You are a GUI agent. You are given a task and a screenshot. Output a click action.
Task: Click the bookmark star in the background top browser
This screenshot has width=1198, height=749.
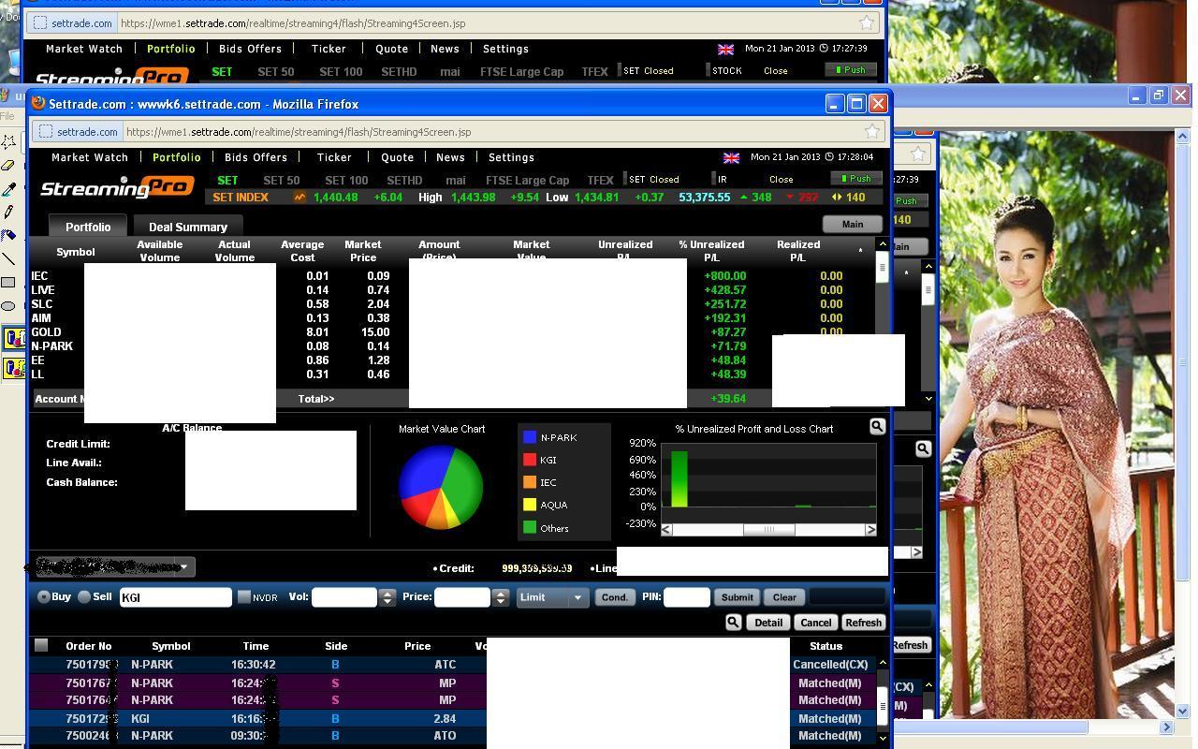(x=867, y=23)
